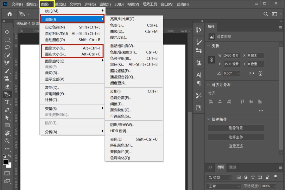Toggle the width-height link constraint
Image resolution: width=285 pixels, height=190 pixels.
point(212,60)
